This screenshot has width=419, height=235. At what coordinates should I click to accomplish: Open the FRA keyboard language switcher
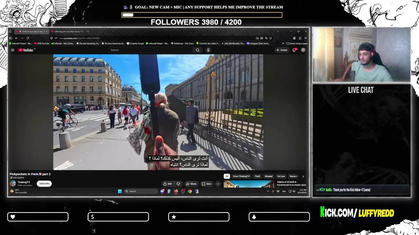284,191
